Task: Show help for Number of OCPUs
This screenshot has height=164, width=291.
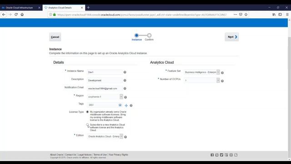Action: click(222, 81)
